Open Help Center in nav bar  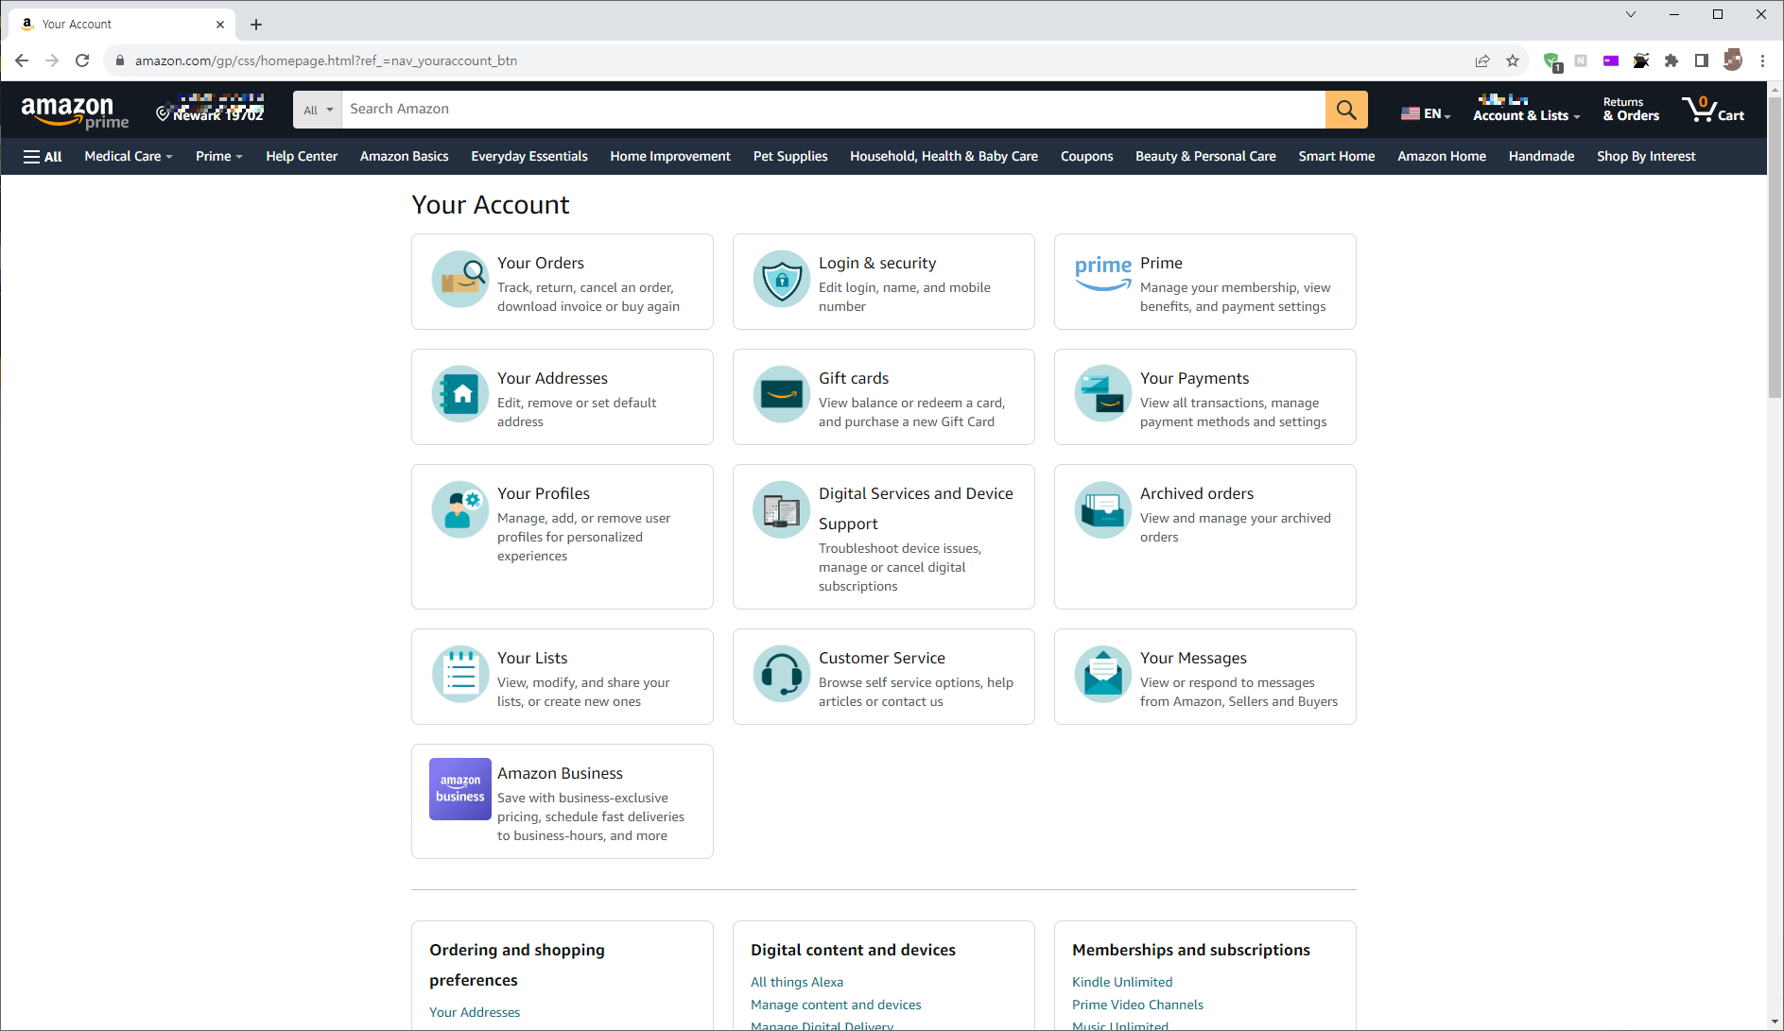point(302,157)
